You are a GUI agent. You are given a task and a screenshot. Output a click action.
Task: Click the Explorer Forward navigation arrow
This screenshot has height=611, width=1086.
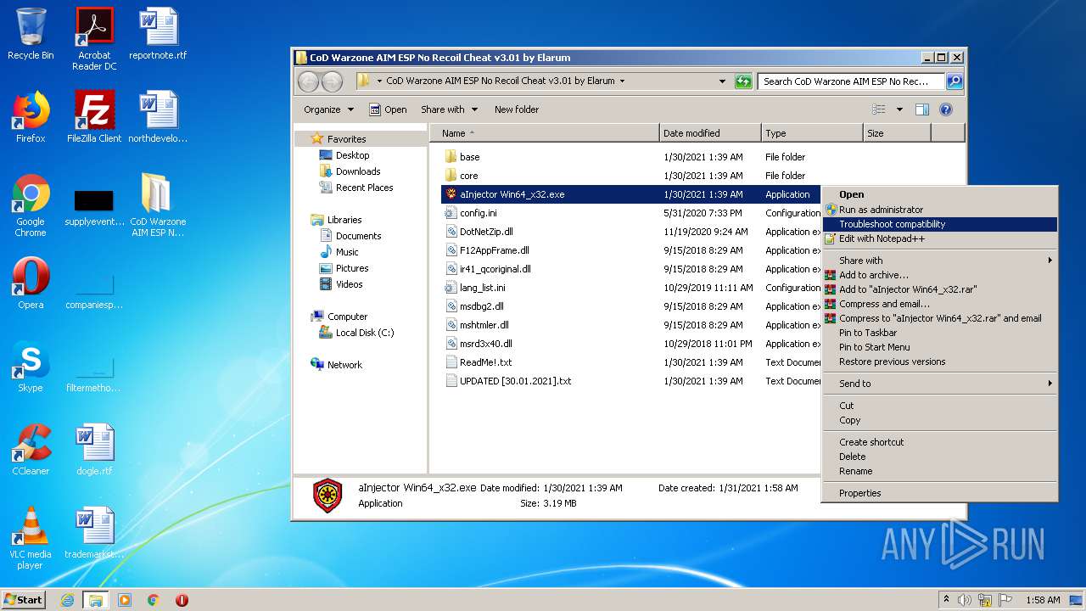point(332,81)
